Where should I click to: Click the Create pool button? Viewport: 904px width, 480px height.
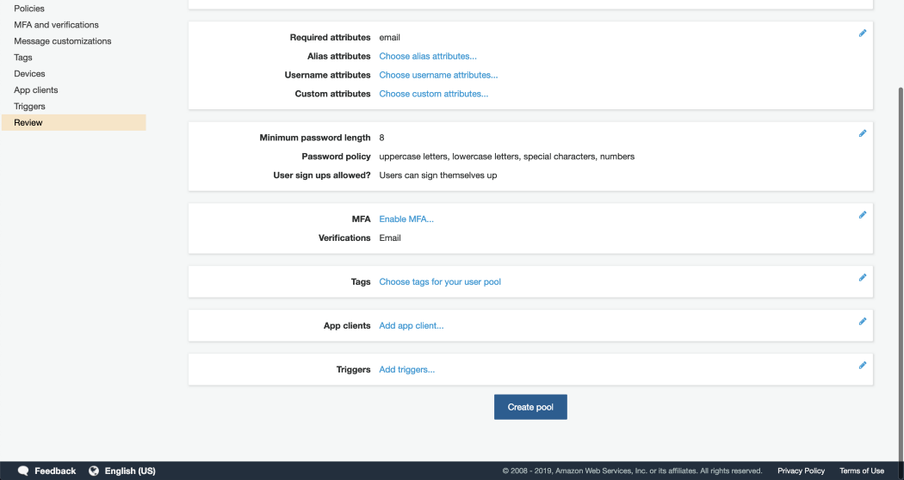tap(530, 407)
